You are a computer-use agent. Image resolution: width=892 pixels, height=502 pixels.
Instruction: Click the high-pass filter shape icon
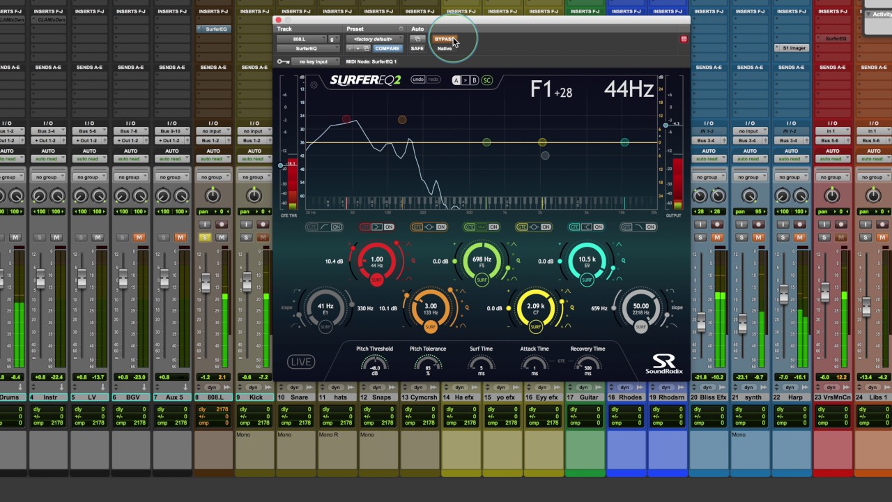coord(325,227)
